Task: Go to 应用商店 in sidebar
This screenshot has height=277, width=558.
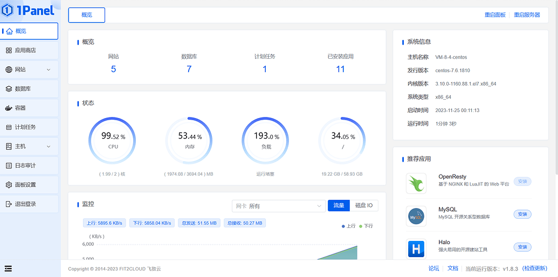Action: click(x=29, y=51)
